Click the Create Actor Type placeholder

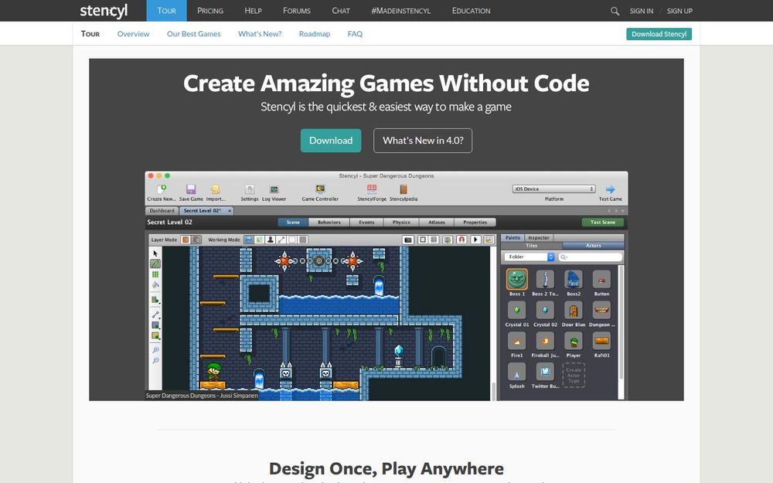(574, 375)
